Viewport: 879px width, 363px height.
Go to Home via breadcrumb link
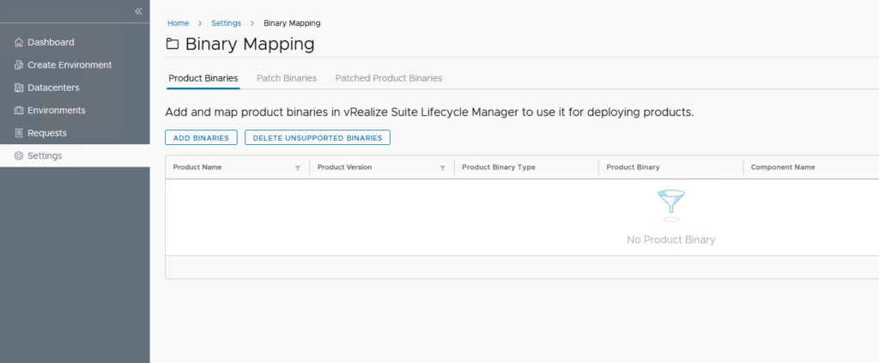point(178,23)
